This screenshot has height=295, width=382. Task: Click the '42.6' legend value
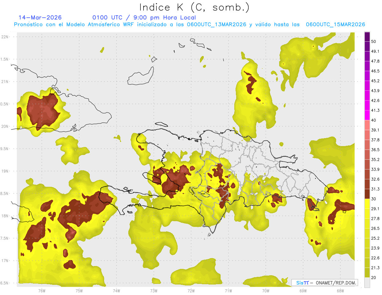click(x=375, y=101)
